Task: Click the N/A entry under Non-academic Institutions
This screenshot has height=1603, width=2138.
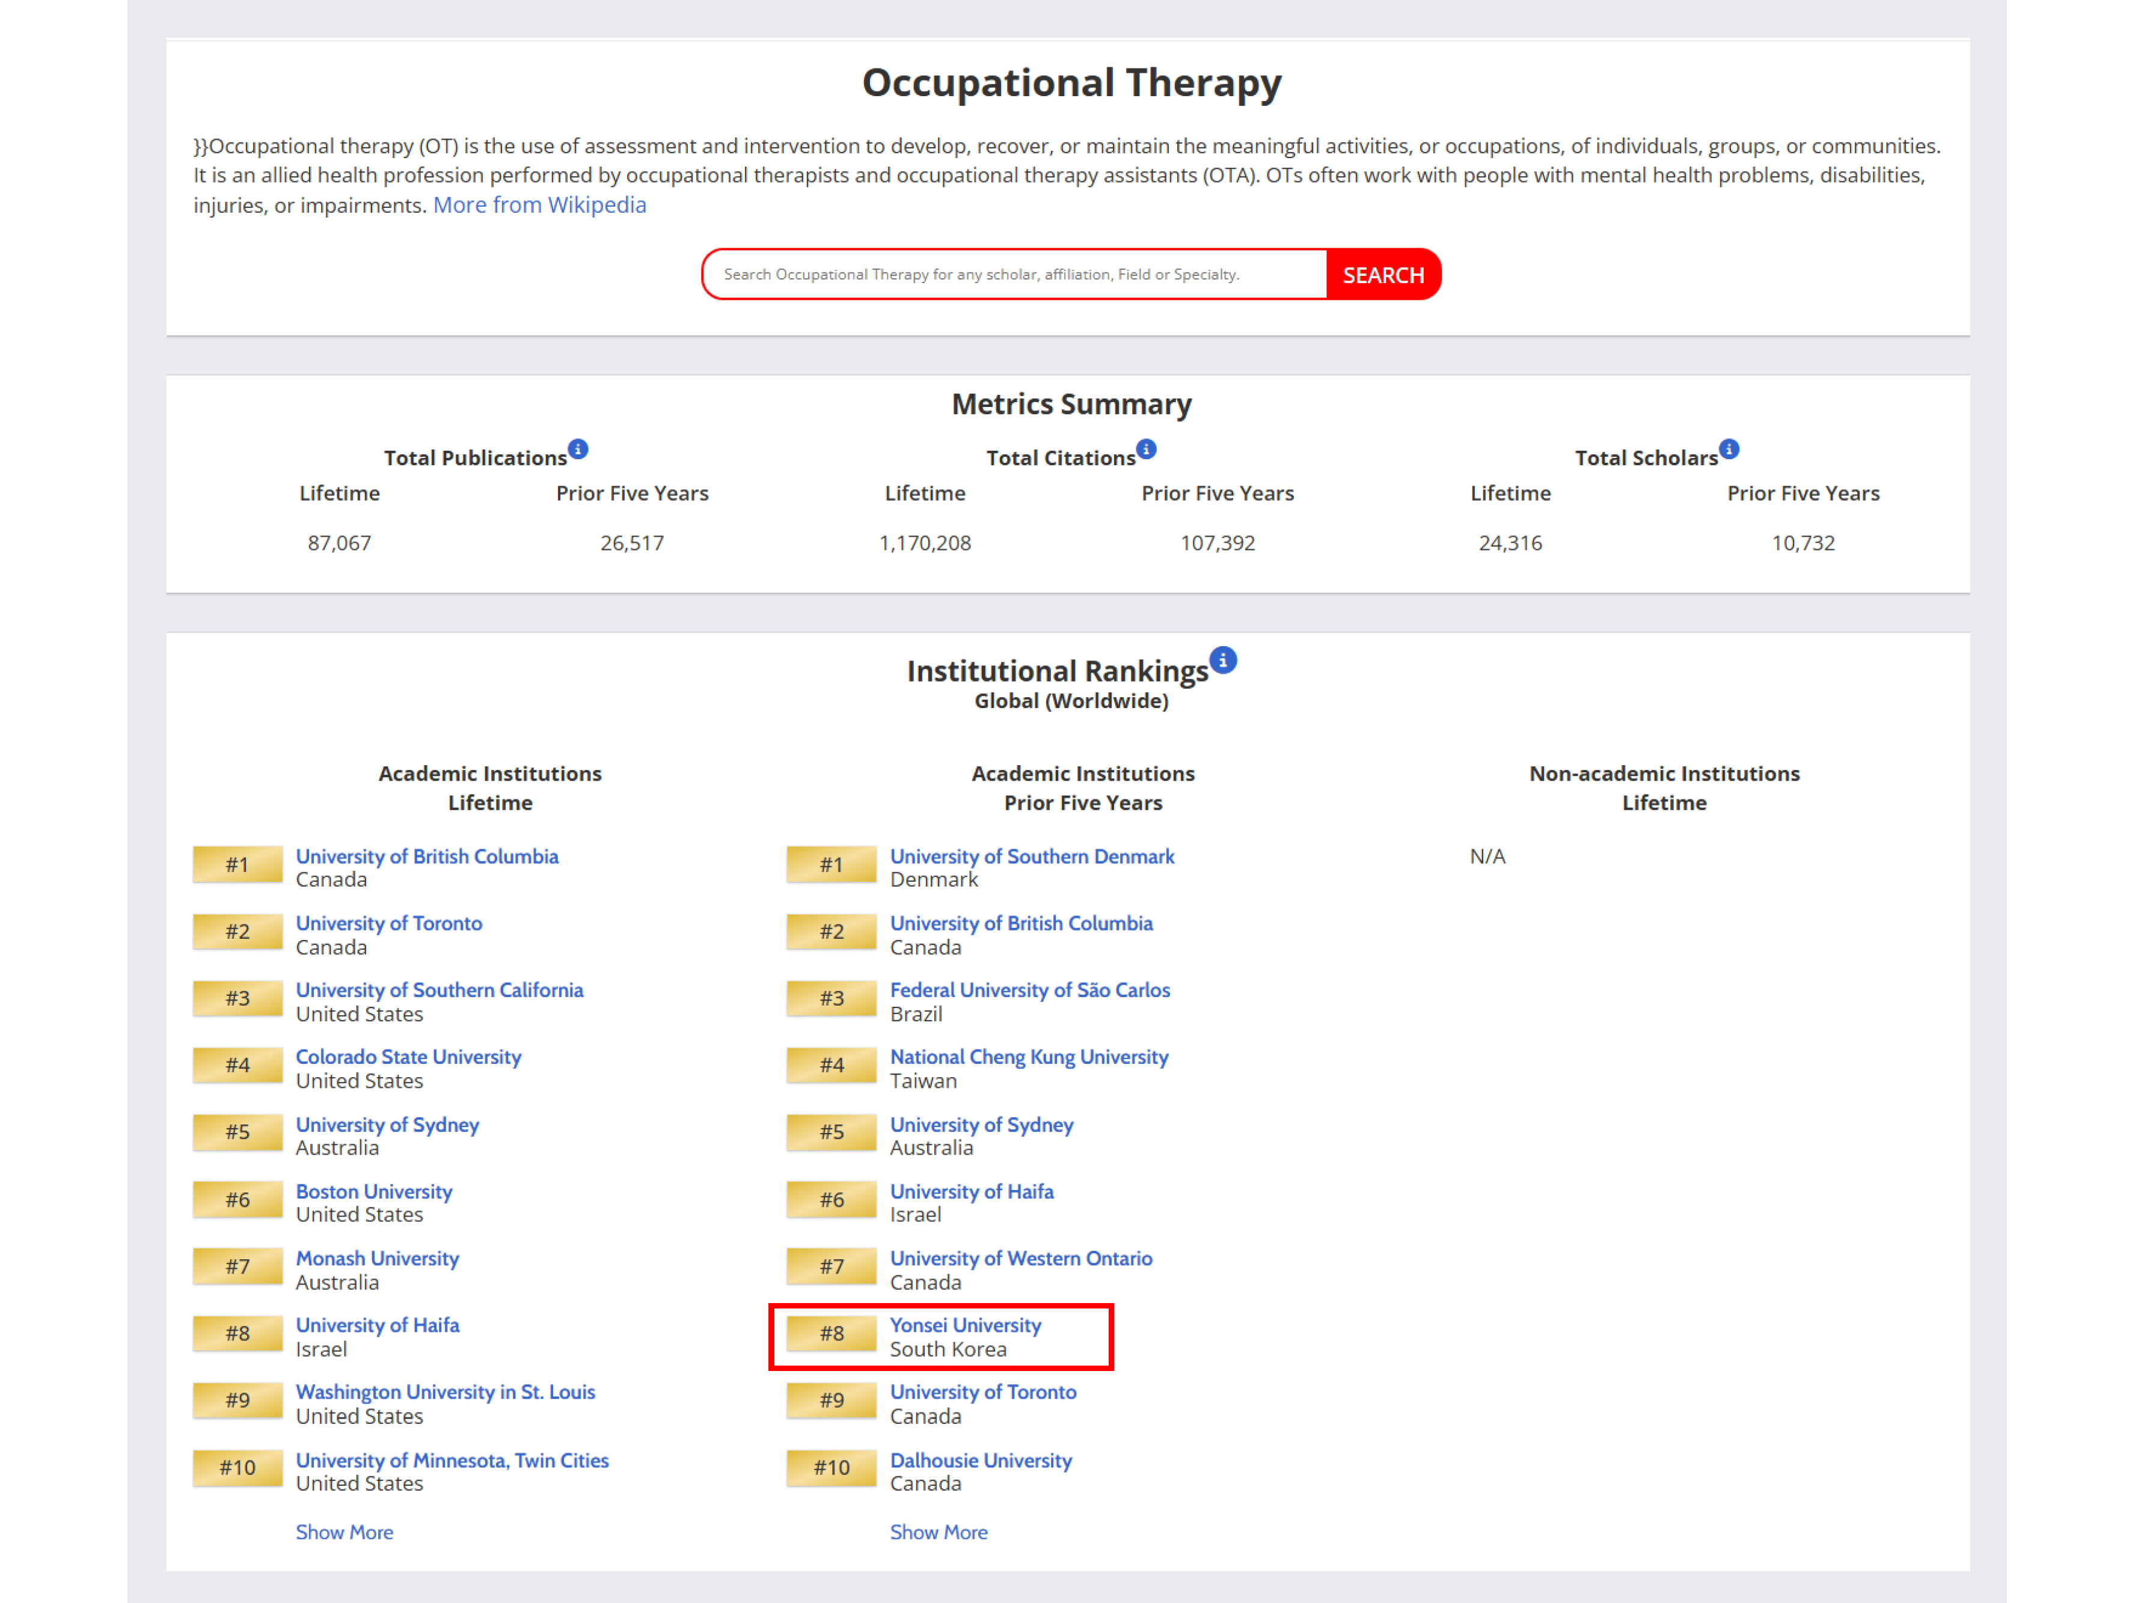Action: 1487,856
